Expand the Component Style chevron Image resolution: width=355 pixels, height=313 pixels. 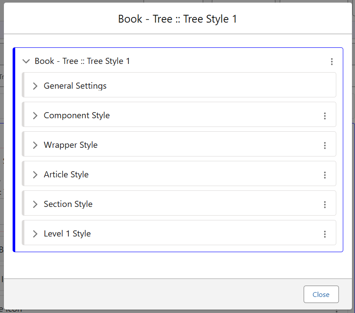pyautogui.click(x=35, y=116)
